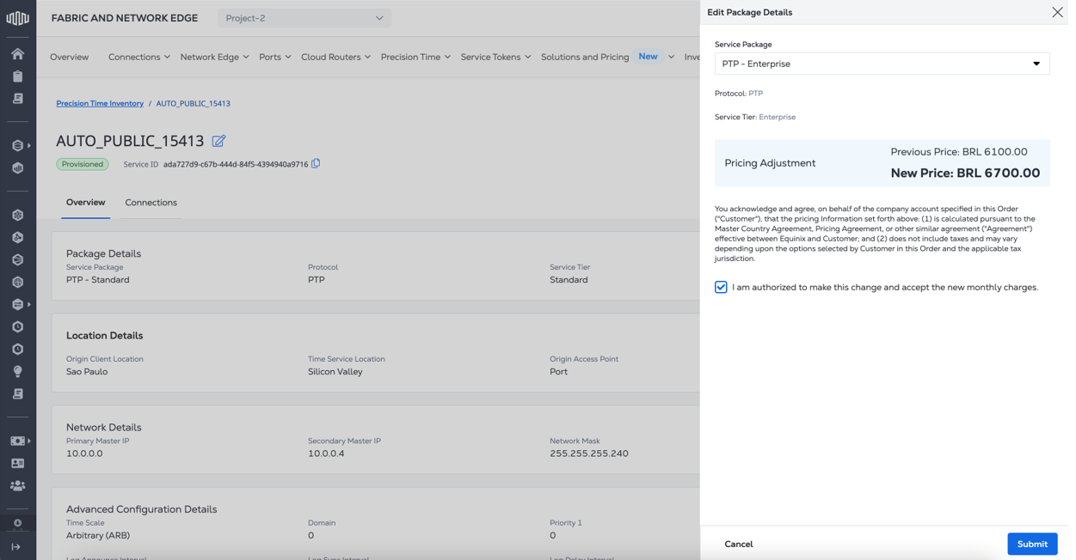Follow the Precision Time Inventory breadcrumb link

tap(100, 103)
